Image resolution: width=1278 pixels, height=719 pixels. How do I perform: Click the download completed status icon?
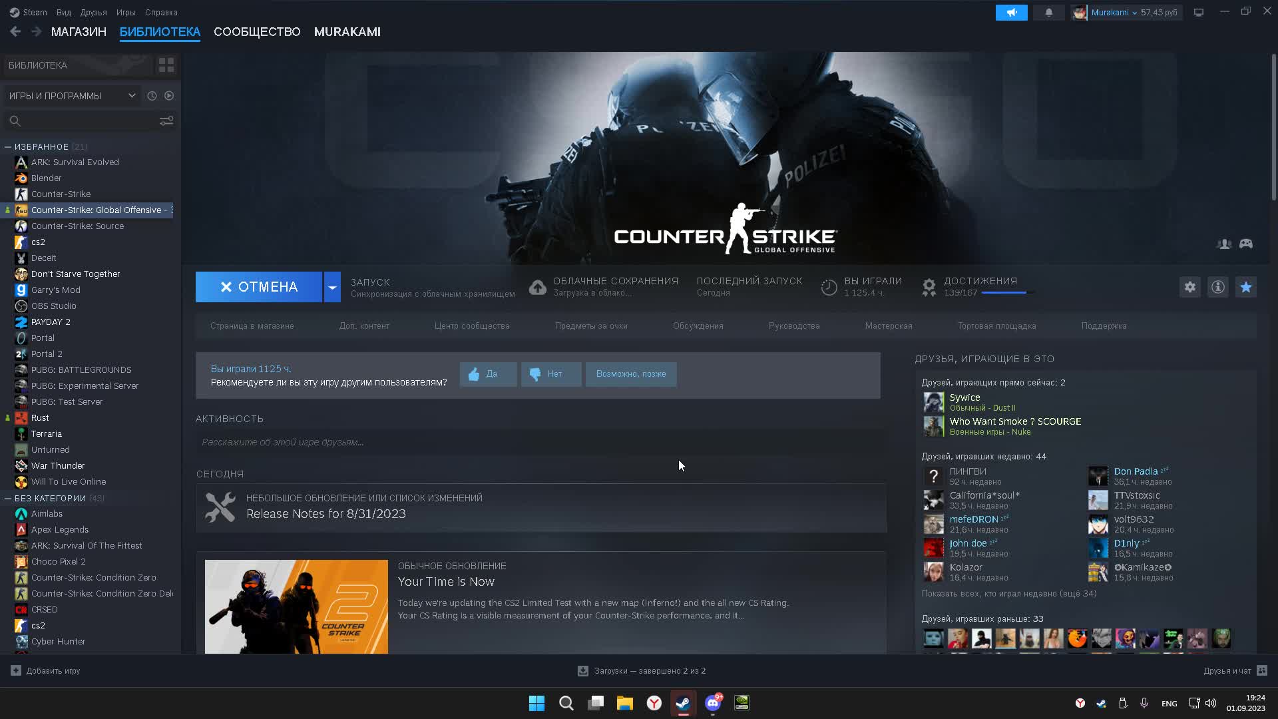tap(583, 670)
